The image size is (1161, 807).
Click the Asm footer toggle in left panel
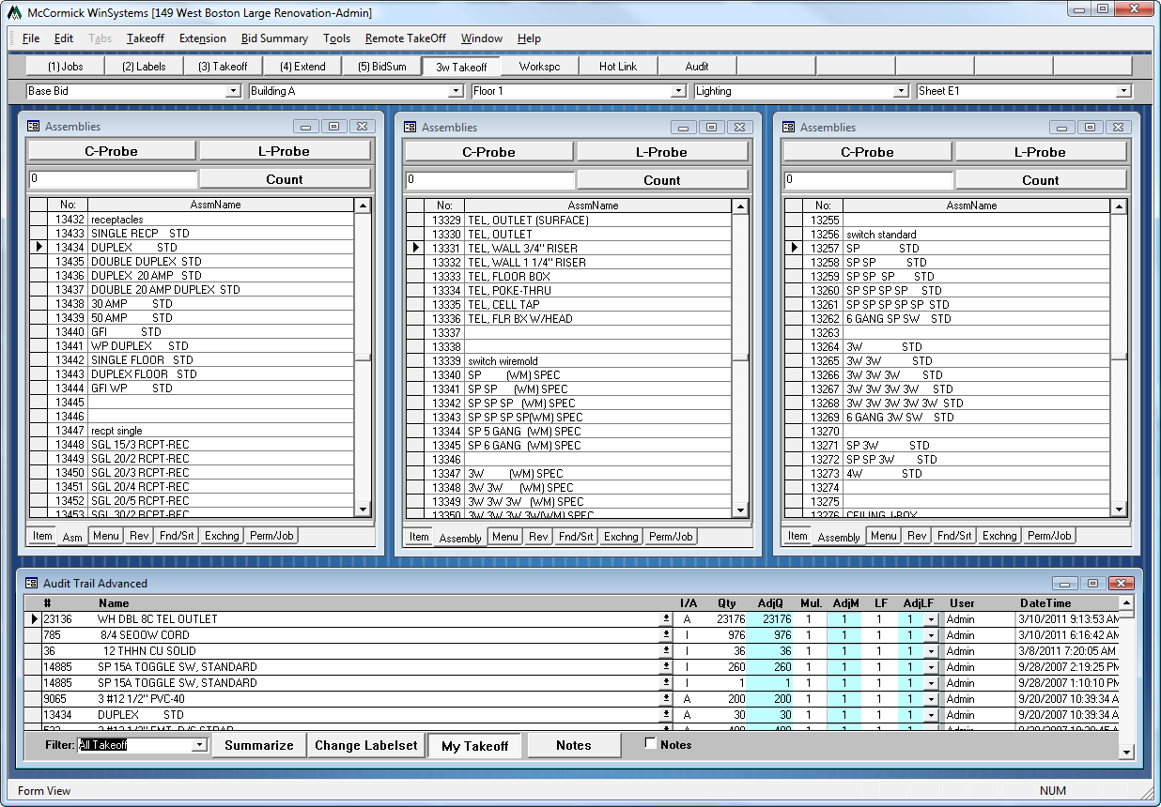pos(71,537)
